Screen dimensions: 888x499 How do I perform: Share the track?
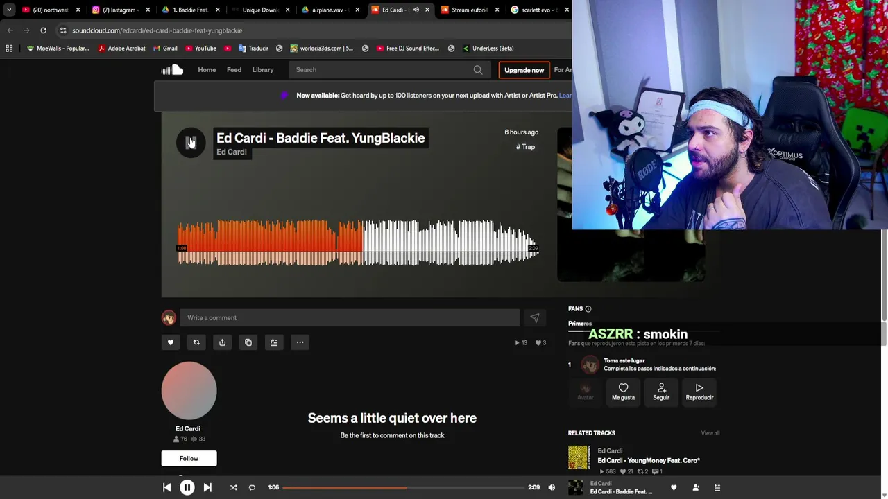(222, 342)
